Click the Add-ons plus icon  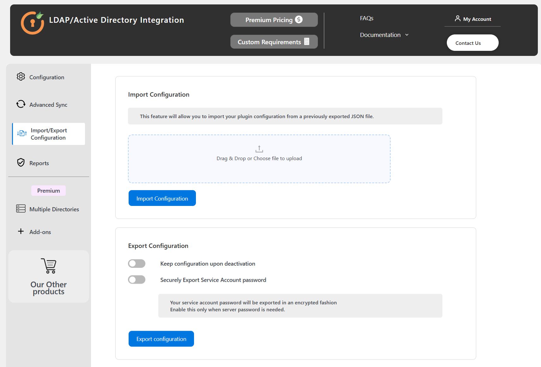pos(21,232)
